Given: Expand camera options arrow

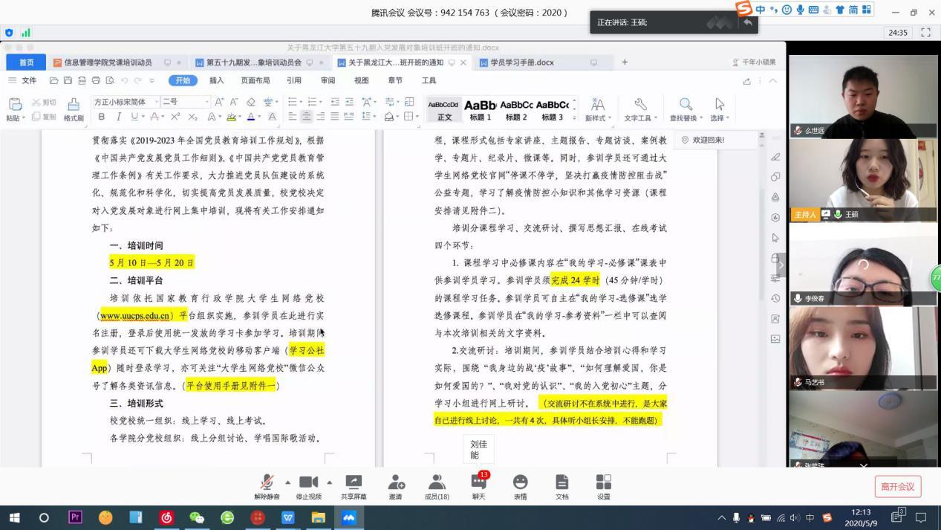Looking at the screenshot, I should (x=330, y=482).
